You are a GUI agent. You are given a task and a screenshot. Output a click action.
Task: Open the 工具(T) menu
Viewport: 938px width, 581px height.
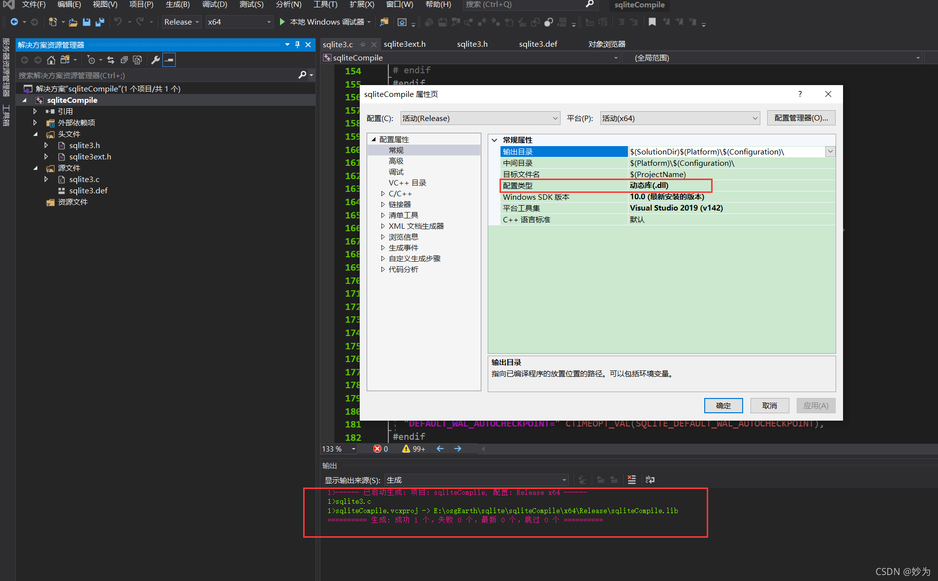(325, 4)
